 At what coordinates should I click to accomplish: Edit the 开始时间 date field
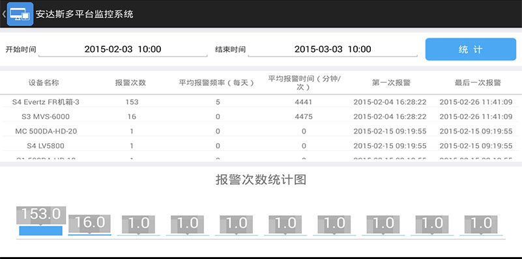tap(123, 49)
